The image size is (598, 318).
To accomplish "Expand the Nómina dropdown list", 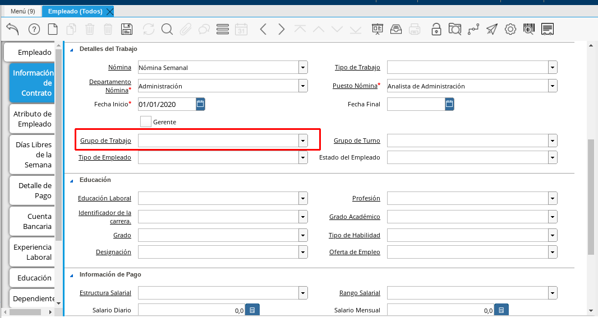I will 303,68.
